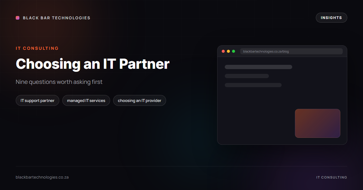The height and width of the screenshot is (190, 363).
Task: Click the 'Choosing an IT Partner' headline
Action: click(93, 64)
